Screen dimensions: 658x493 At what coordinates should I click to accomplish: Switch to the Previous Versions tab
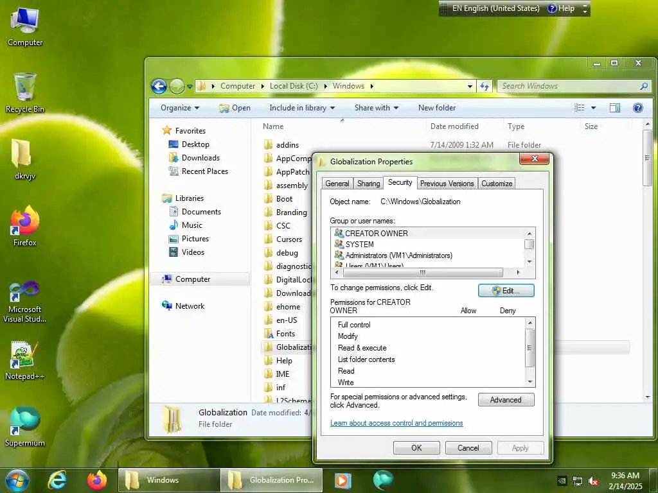447,184
